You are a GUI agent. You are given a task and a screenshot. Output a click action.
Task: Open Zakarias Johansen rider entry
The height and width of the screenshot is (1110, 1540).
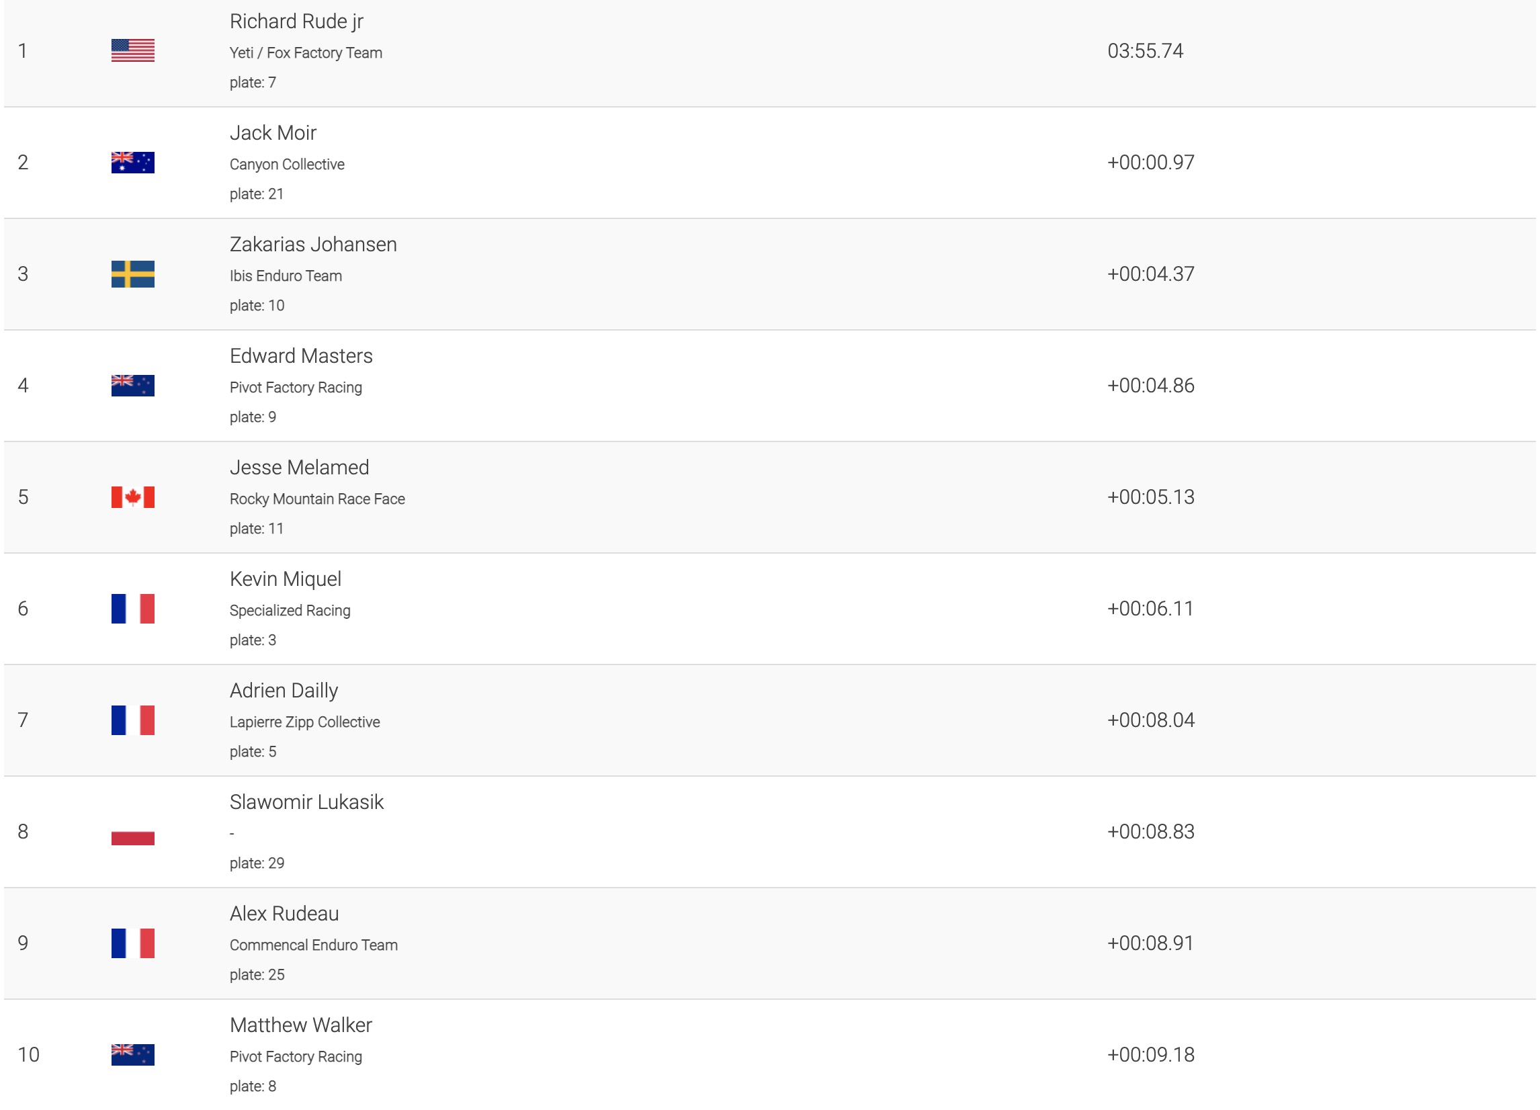pyautogui.click(x=313, y=245)
